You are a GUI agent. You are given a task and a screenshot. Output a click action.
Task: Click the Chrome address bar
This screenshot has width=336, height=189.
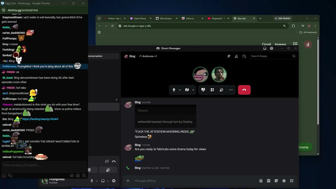pyautogui.click(x=202, y=26)
